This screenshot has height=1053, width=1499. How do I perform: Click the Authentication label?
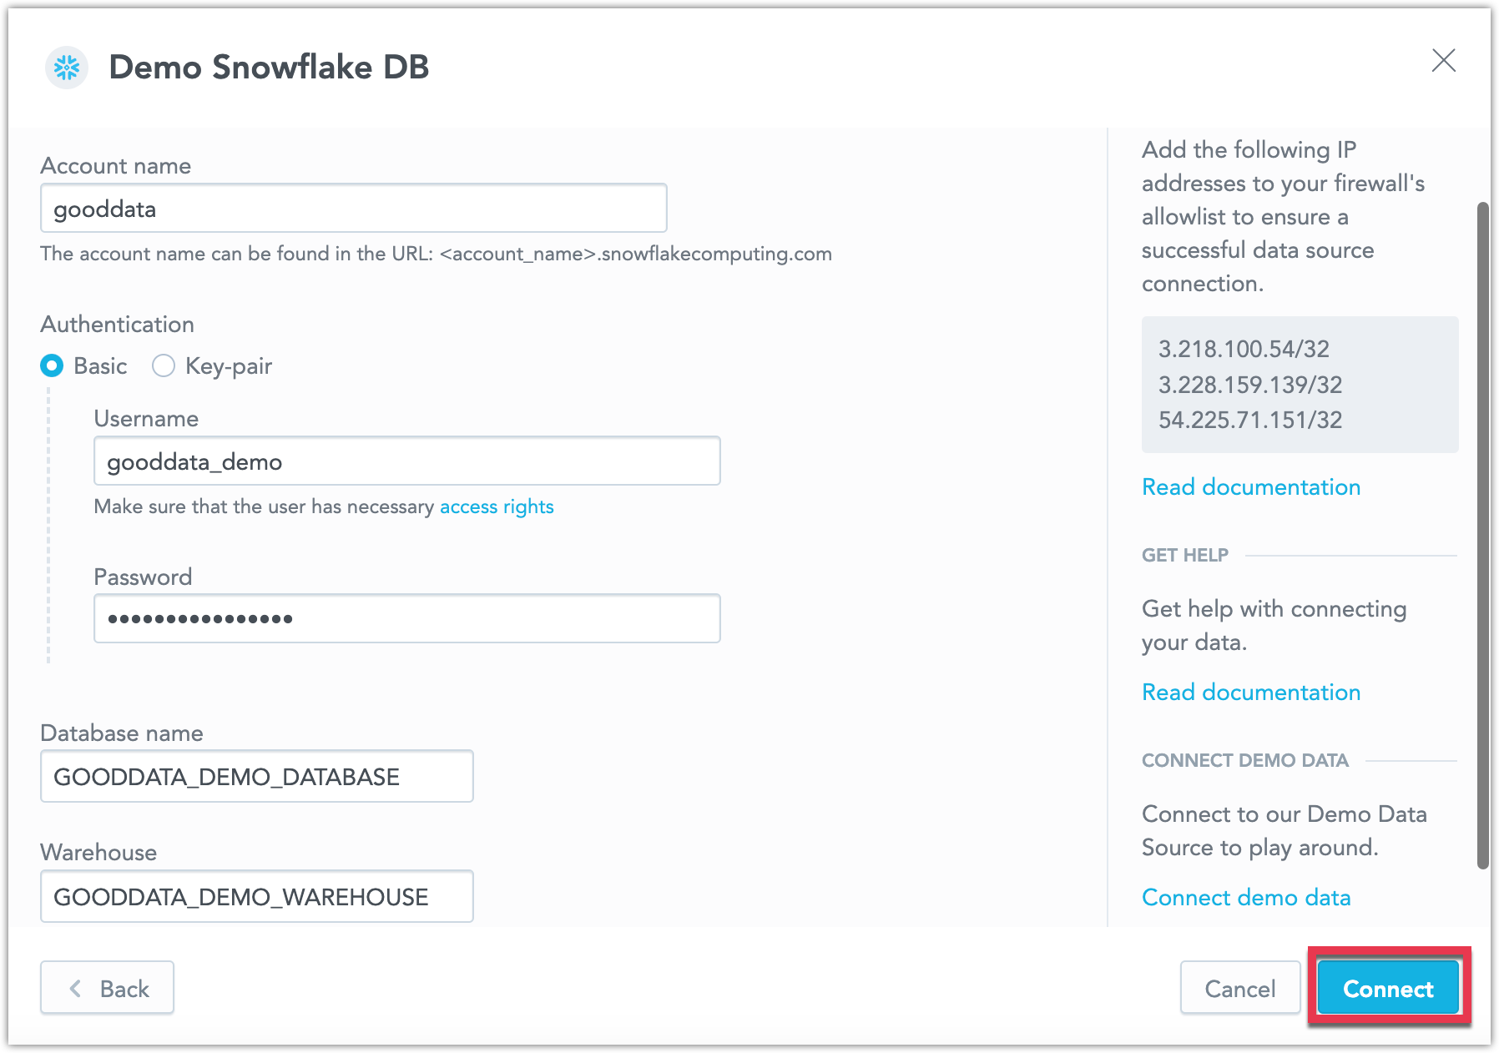[x=118, y=325]
